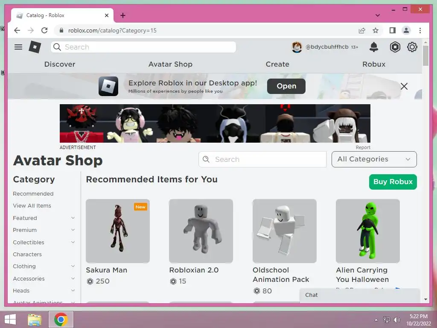Screen dimensions: 437x328
Task: Click the user avatar headshot
Action: (x=297, y=47)
